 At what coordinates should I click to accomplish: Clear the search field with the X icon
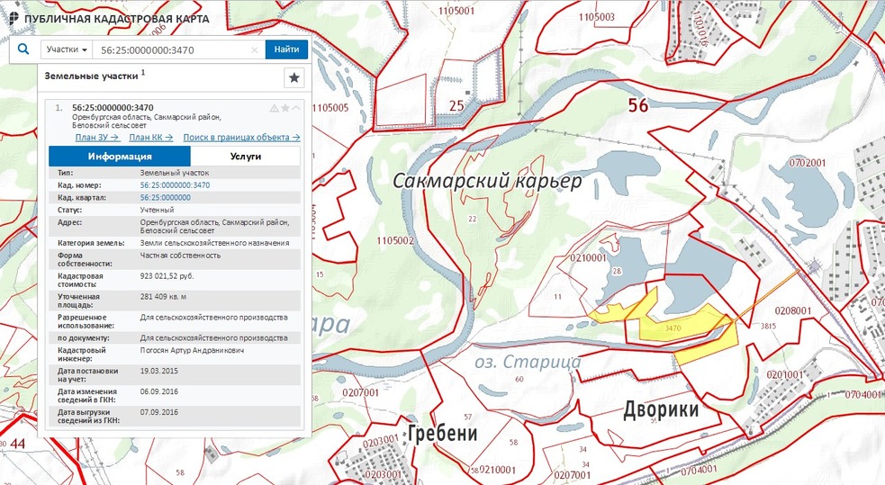(x=254, y=50)
